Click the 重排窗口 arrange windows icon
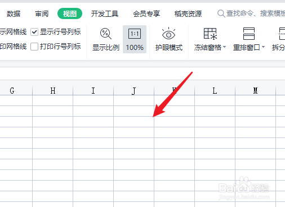The width and height of the screenshot is (285, 207). pyautogui.click(x=249, y=34)
